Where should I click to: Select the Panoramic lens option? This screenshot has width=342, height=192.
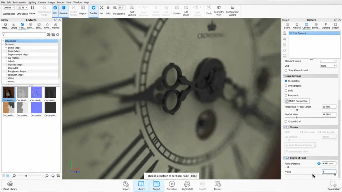click(x=286, y=95)
